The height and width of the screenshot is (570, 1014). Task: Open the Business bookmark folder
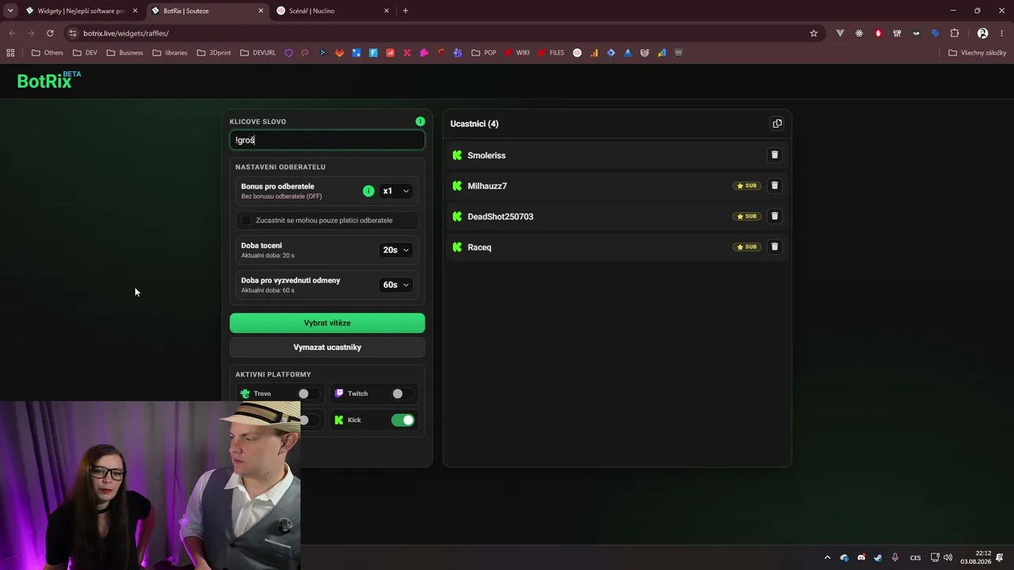click(x=125, y=53)
